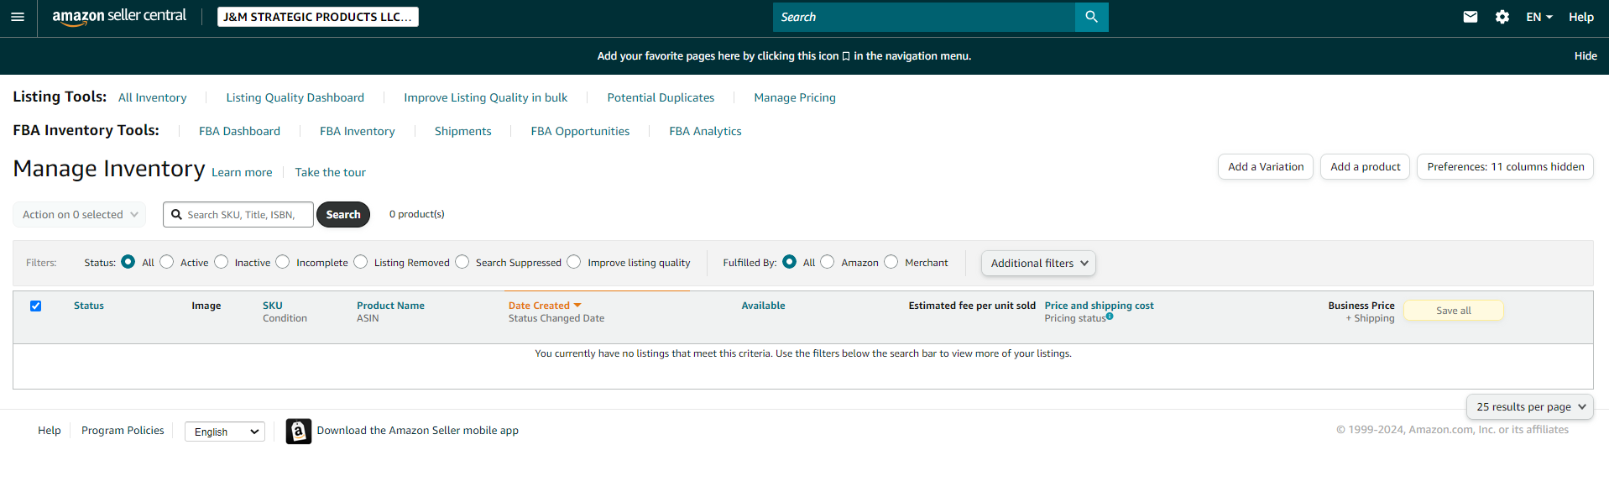Sort by Price and shipping cost header
This screenshot has height=497, width=1609.
click(x=1099, y=306)
